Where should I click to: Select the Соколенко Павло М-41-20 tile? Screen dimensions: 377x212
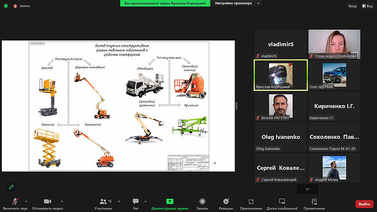(334, 137)
